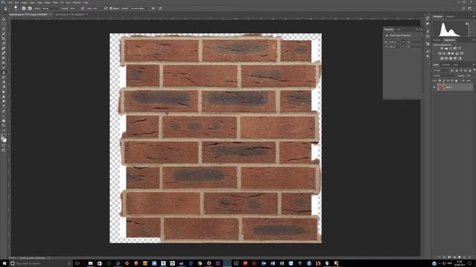
Task: Toggle lock all padlock icon
Action: click(x=456, y=81)
